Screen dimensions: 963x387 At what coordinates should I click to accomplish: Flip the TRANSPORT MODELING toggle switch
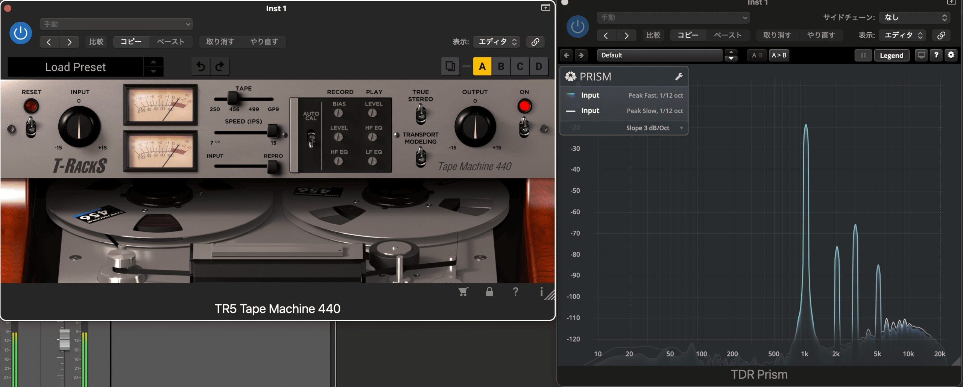[421, 156]
